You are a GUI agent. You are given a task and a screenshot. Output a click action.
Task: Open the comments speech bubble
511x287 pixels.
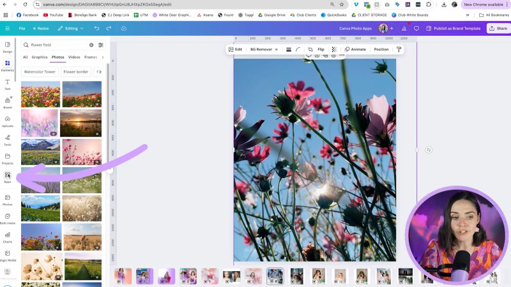point(416,28)
